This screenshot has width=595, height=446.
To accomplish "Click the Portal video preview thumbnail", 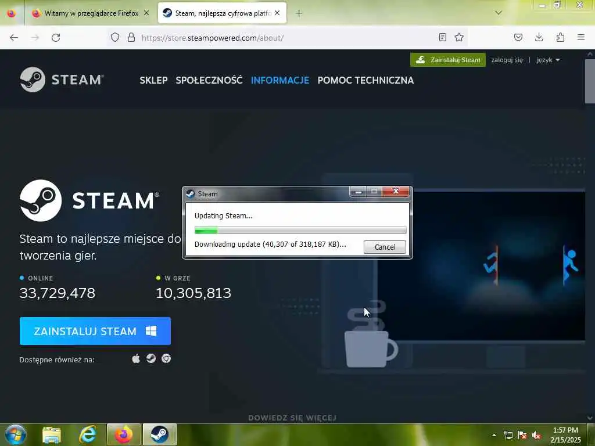I will tap(482, 265).
